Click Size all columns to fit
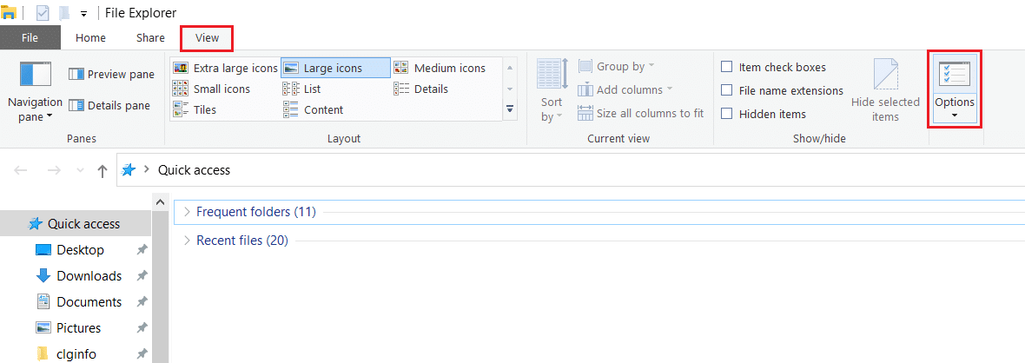 click(x=641, y=113)
